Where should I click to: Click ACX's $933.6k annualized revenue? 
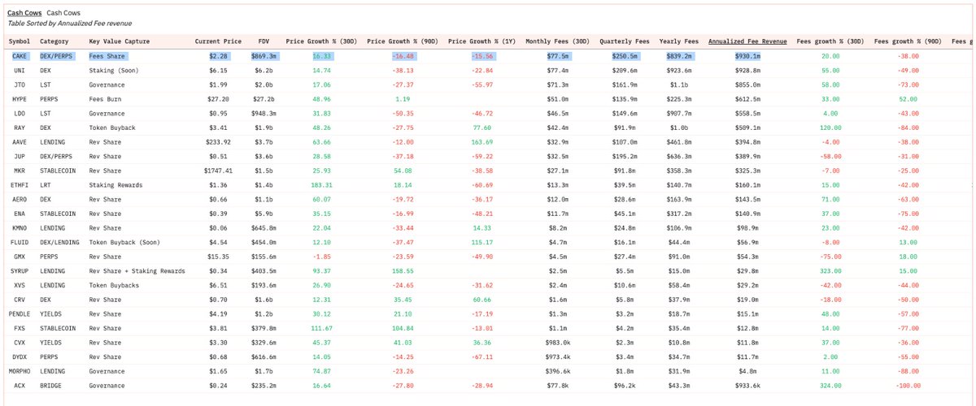click(747, 385)
